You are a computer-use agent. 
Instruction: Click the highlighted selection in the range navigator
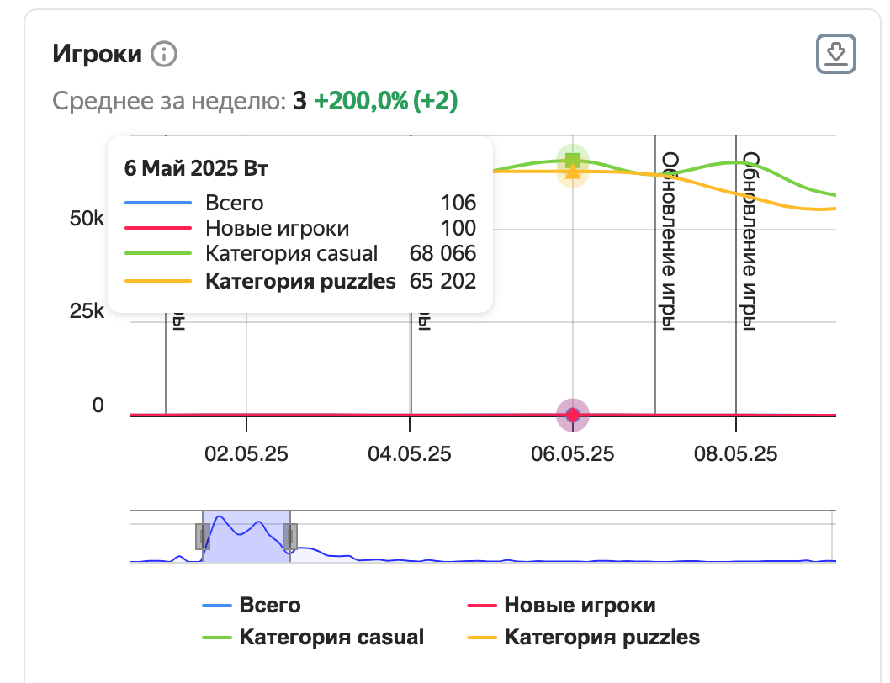pos(246,537)
